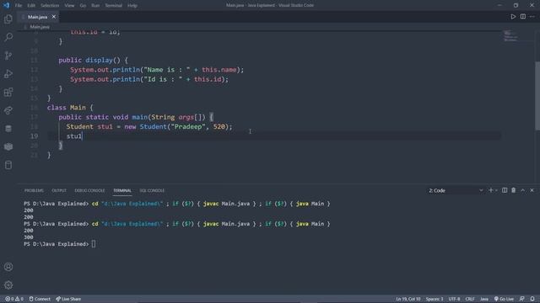Open the File menu
The width and height of the screenshot is (540, 303).
(19, 6)
